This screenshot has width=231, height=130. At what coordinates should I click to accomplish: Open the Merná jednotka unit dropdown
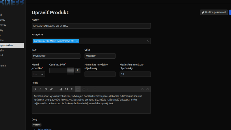coord(38,74)
